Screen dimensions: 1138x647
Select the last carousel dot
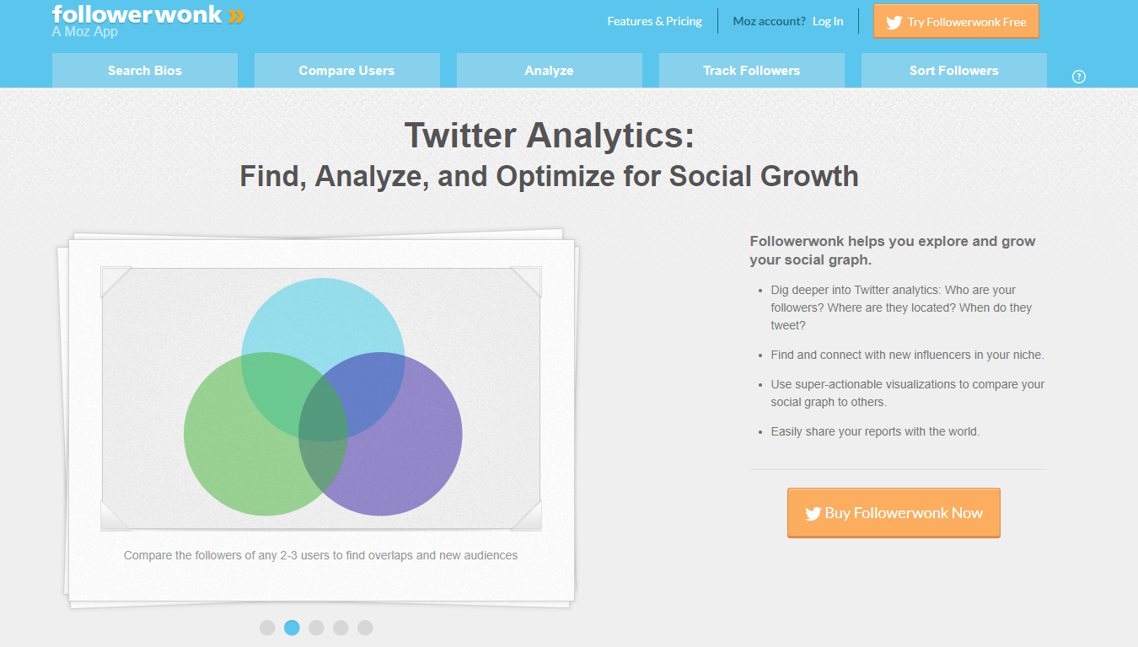tap(365, 628)
